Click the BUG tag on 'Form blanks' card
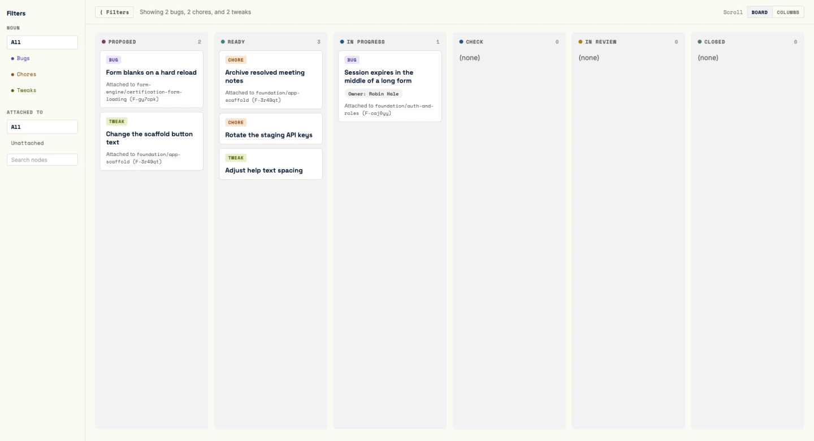Viewport: 814px width, 441px height. point(114,60)
